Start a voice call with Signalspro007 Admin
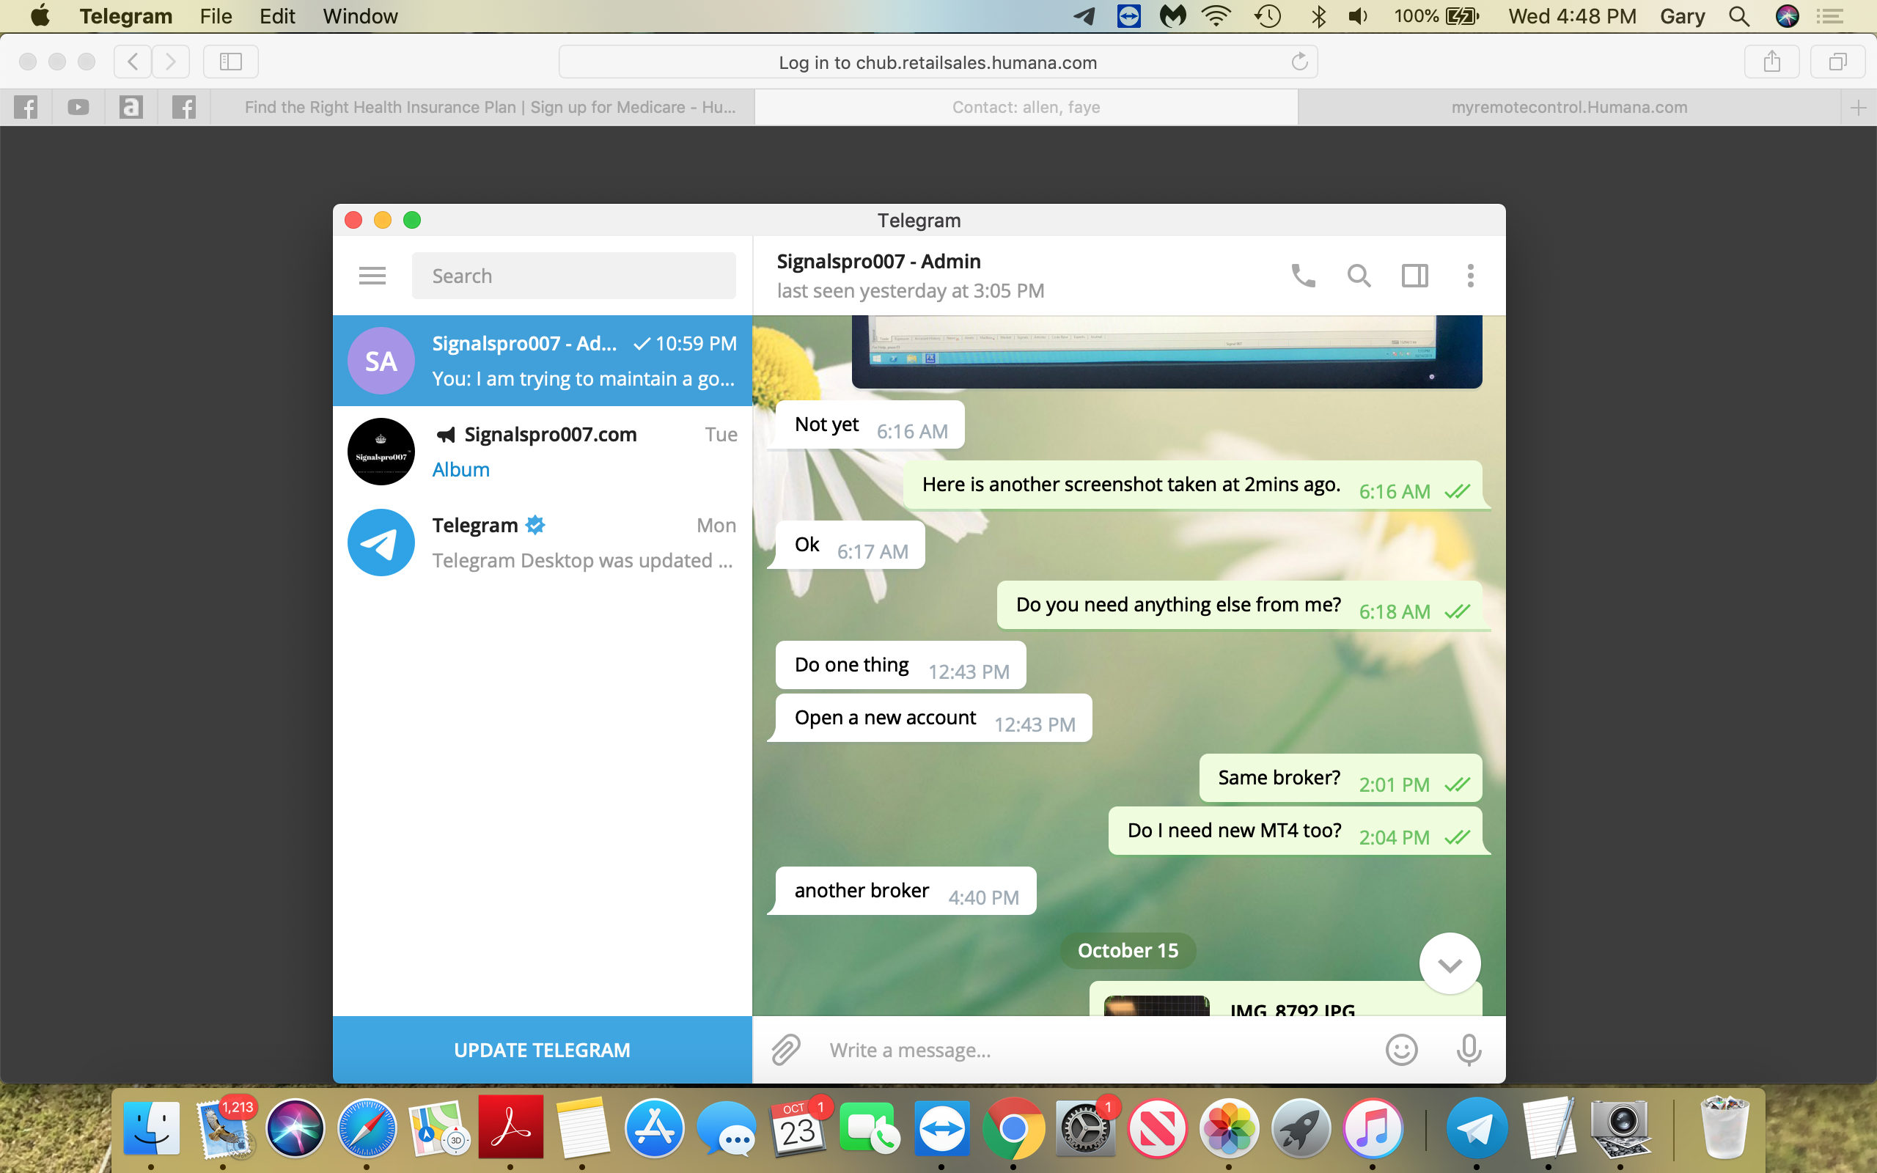The image size is (1877, 1173). click(x=1303, y=276)
